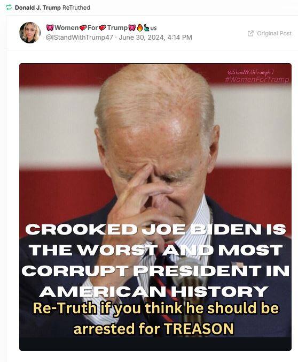Image resolution: width=298 pixels, height=362 pixels.
Task: Click the heart emoji between For and Trump
Action: coord(102,28)
